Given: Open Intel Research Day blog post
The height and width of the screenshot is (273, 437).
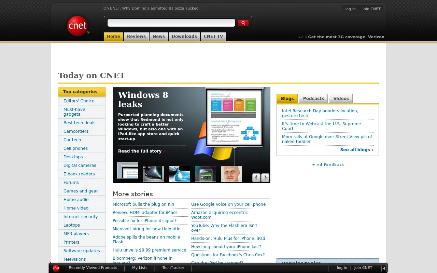Looking at the screenshot, I should pos(320,113).
